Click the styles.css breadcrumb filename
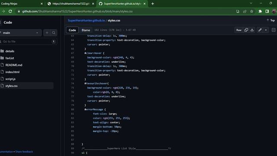 click(114, 20)
